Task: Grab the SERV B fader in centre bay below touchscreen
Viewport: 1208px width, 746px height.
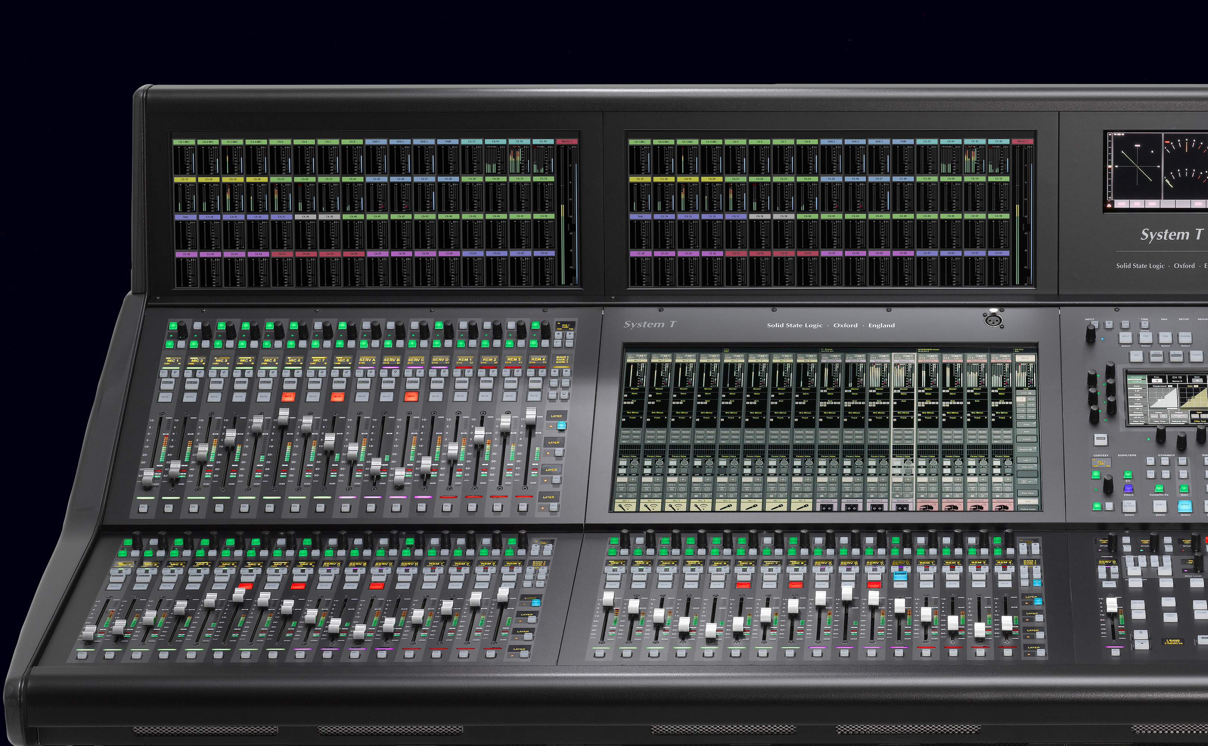Action: [847, 593]
